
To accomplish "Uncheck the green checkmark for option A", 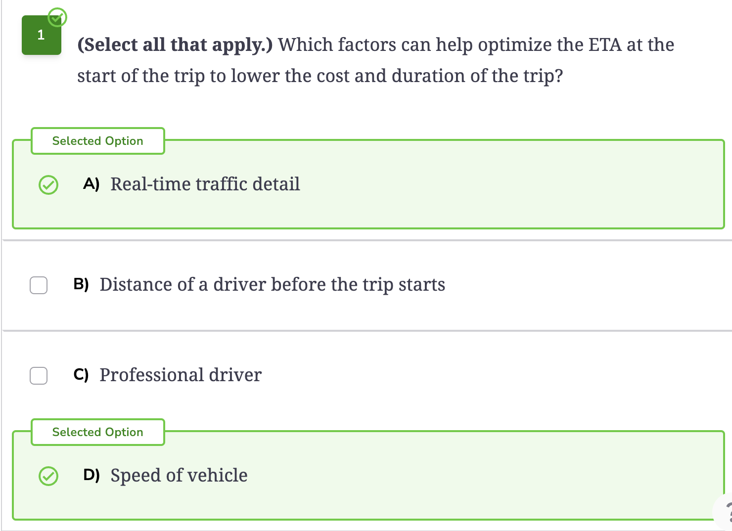I will (x=48, y=185).
